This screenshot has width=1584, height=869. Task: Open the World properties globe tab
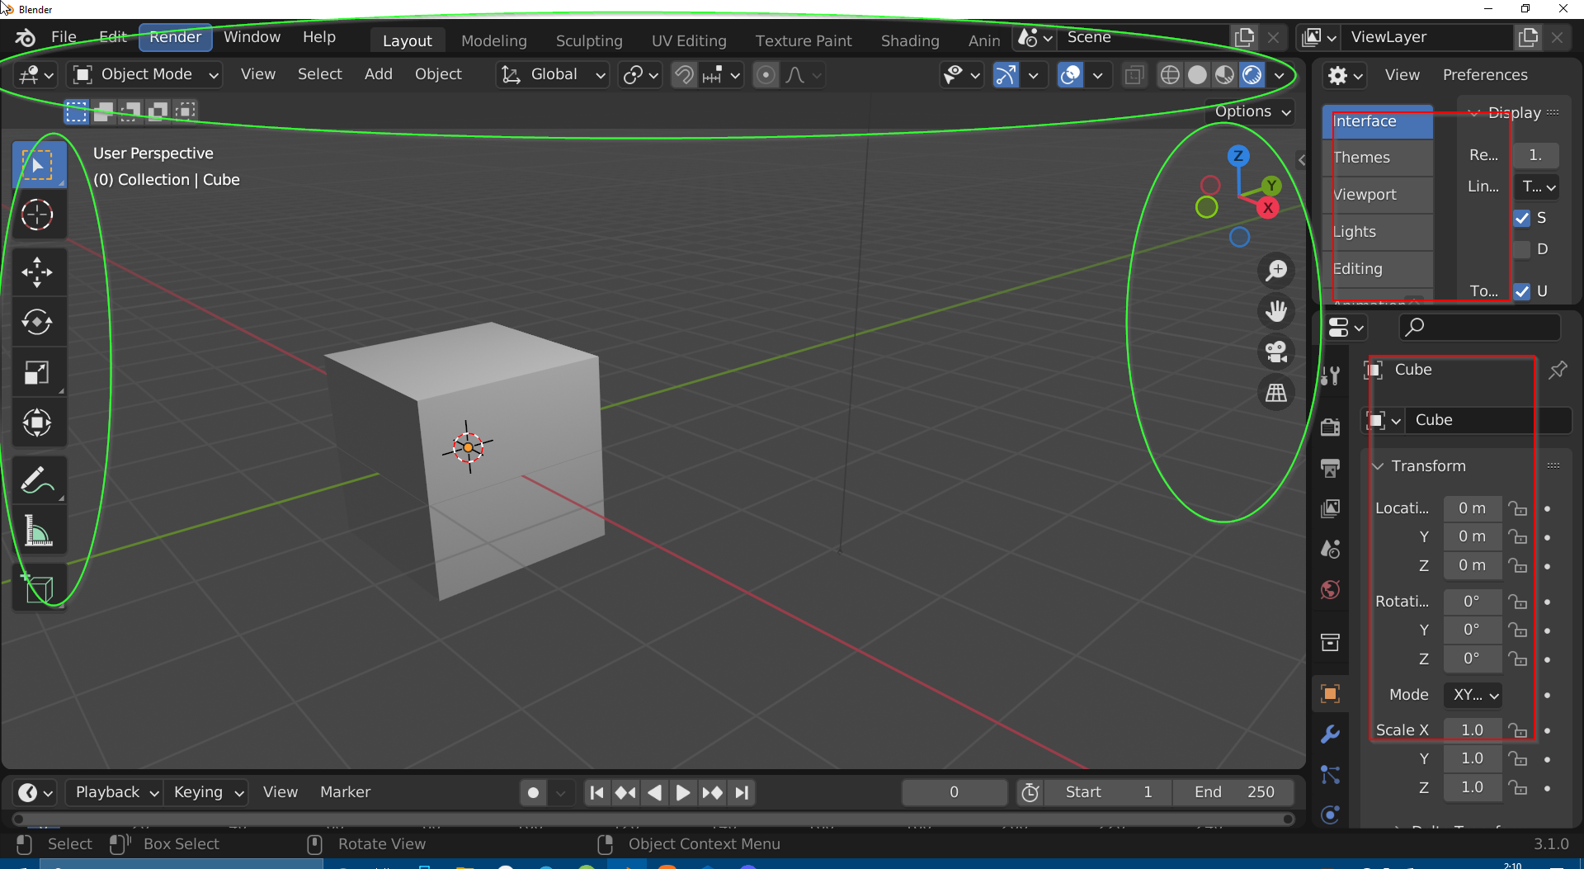(x=1330, y=590)
